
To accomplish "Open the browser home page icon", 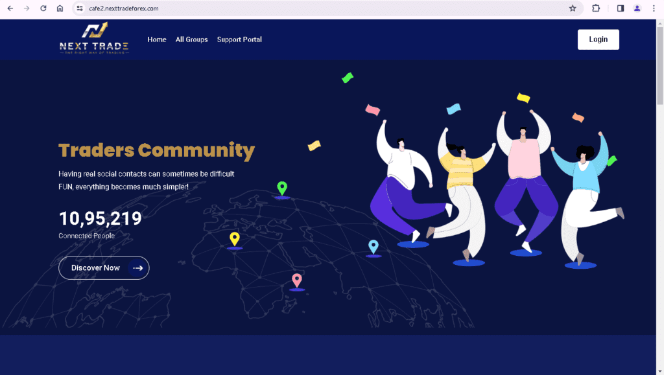I will click(60, 8).
